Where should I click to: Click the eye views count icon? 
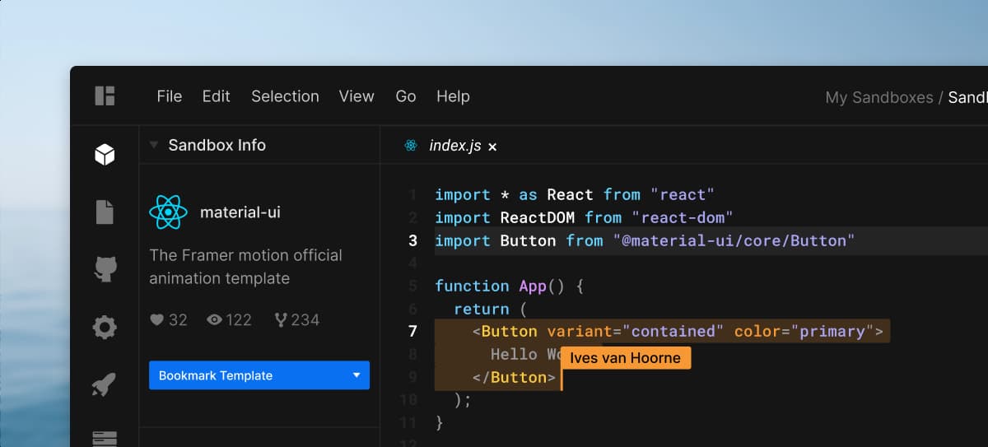[214, 319]
